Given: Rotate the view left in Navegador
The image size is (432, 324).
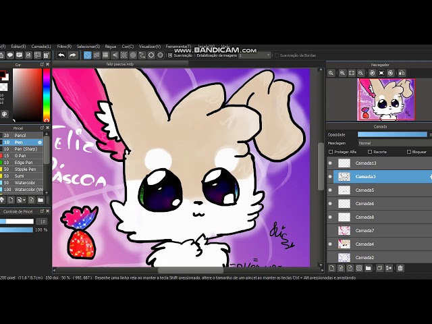Looking at the screenshot, I should click(372, 73).
